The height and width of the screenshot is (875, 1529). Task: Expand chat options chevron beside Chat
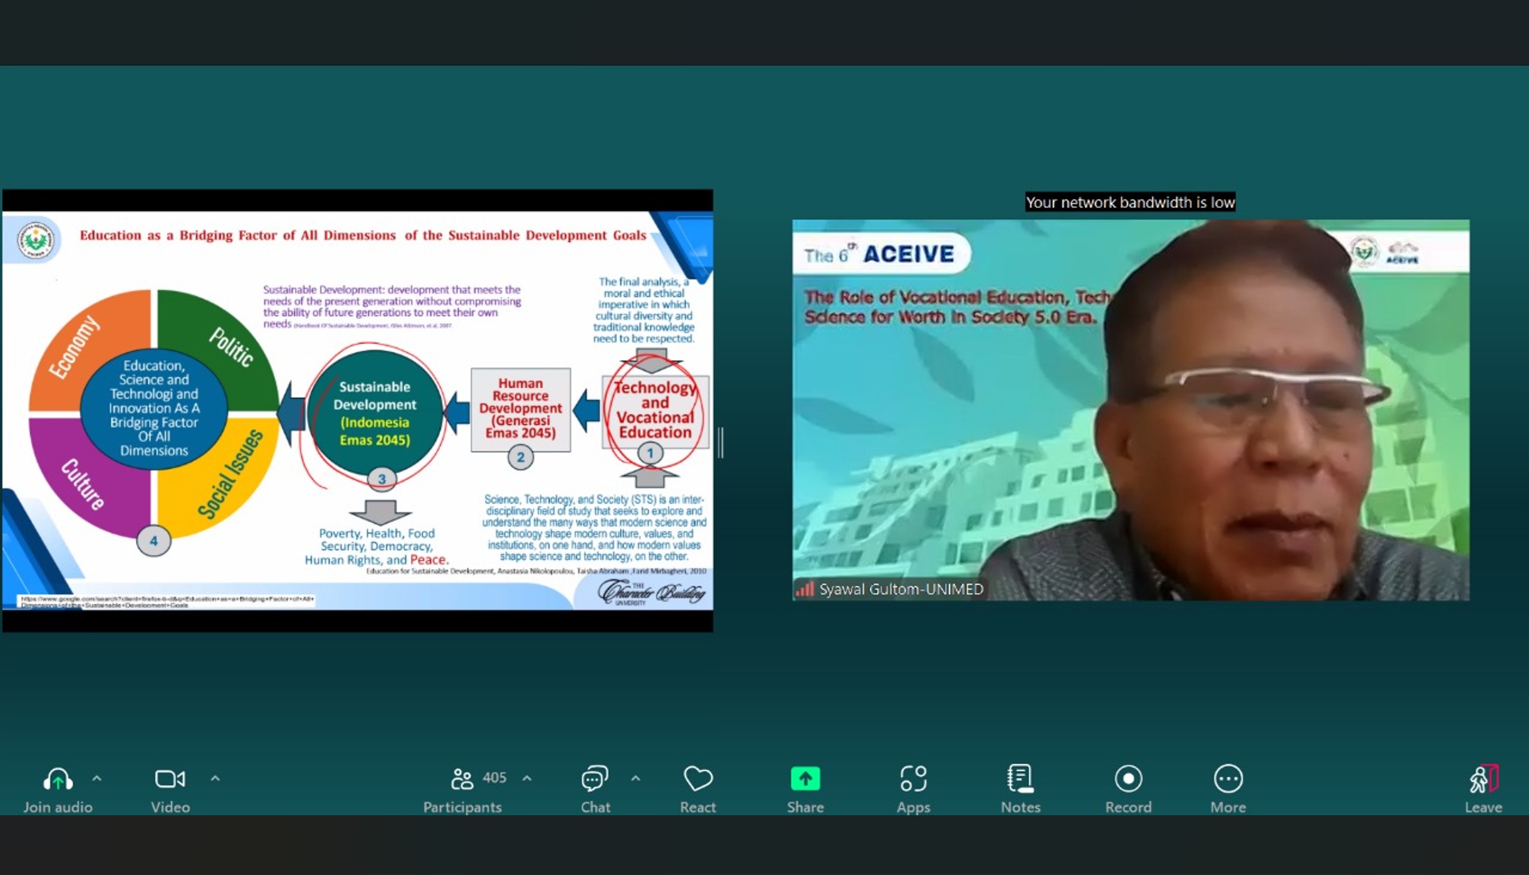click(636, 779)
